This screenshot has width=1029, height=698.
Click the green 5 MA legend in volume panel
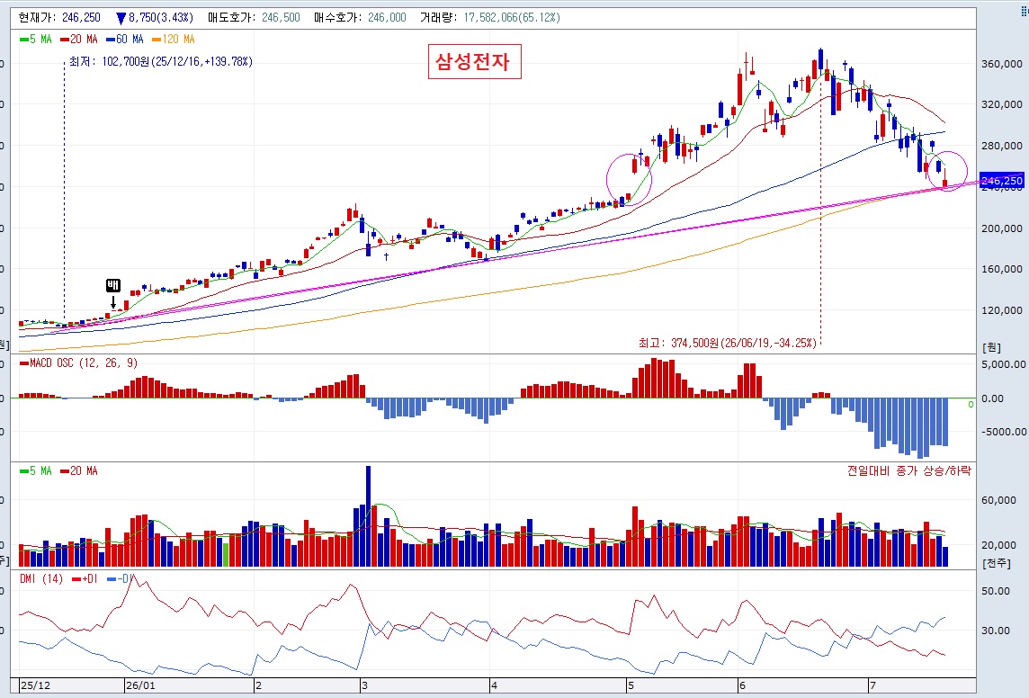pyautogui.click(x=35, y=471)
